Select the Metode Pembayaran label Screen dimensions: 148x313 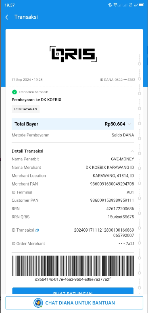[x=30, y=135]
